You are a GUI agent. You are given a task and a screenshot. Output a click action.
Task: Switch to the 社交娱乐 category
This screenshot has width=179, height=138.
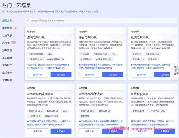tap(7, 35)
